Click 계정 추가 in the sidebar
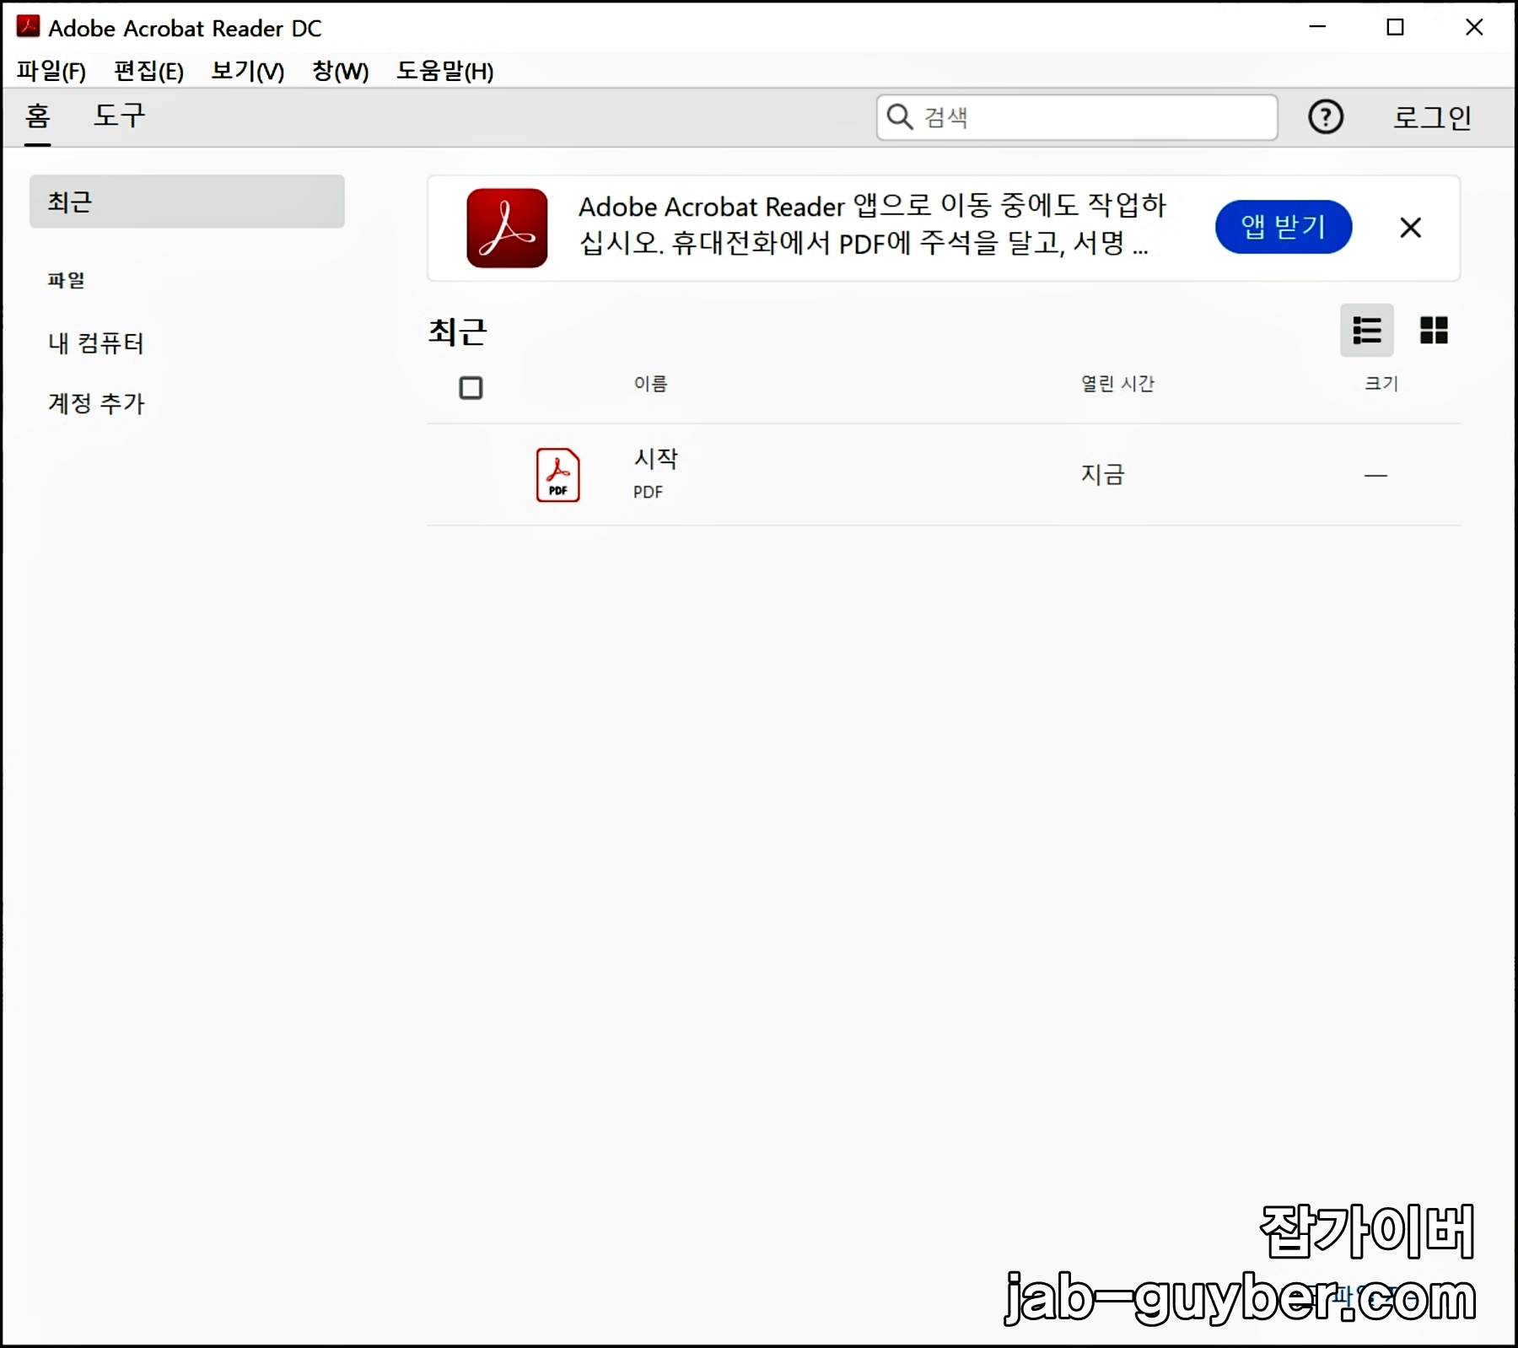This screenshot has width=1518, height=1348. click(x=96, y=403)
